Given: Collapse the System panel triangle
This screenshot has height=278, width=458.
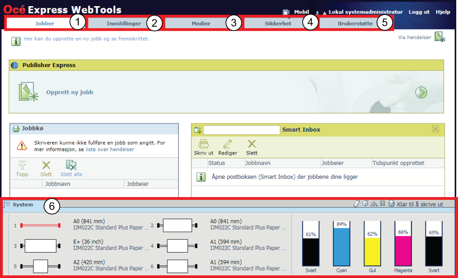Looking at the screenshot, I should [x=8, y=205].
